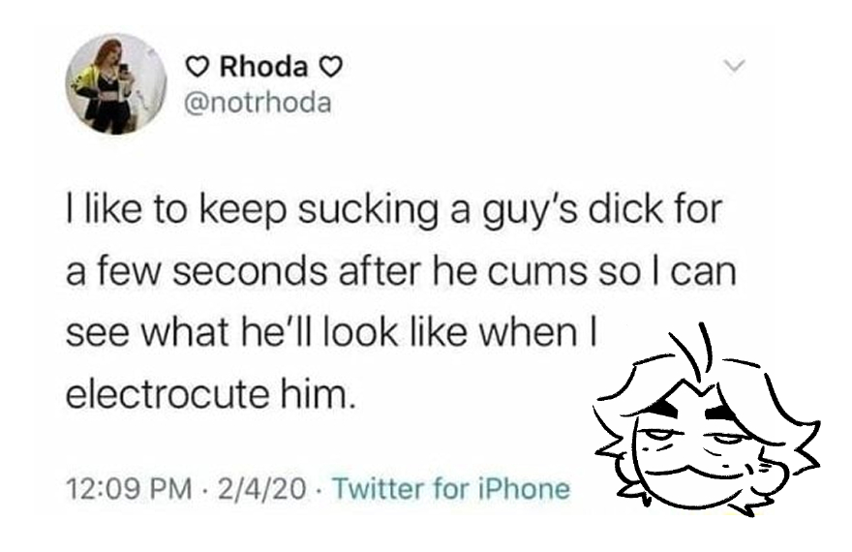Open Rhoda's circular profile picture

(x=116, y=84)
